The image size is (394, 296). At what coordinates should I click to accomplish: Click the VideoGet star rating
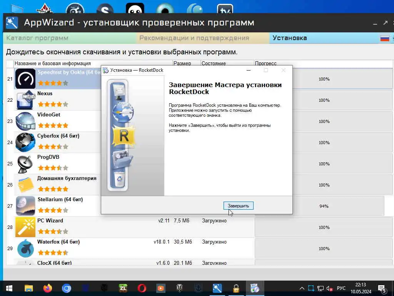[53, 125]
